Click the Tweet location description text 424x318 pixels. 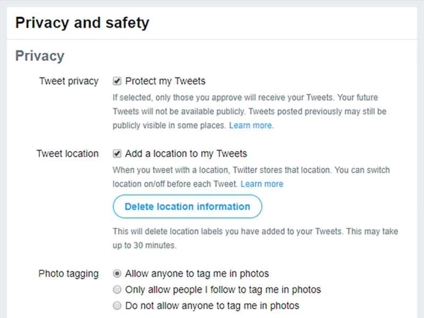click(249, 176)
